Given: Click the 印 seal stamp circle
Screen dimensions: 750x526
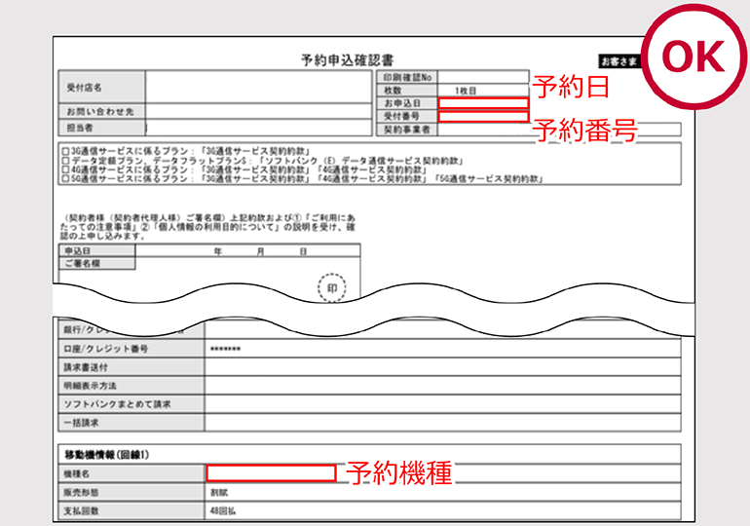Looking at the screenshot, I should click(x=331, y=287).
